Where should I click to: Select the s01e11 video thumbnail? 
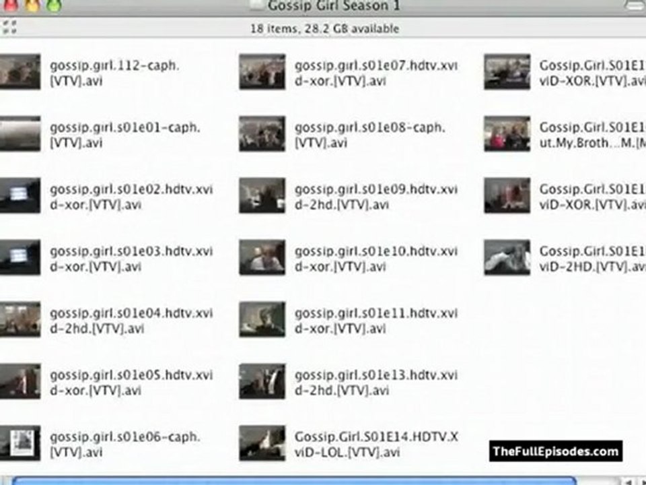click(x=262, y=319)
